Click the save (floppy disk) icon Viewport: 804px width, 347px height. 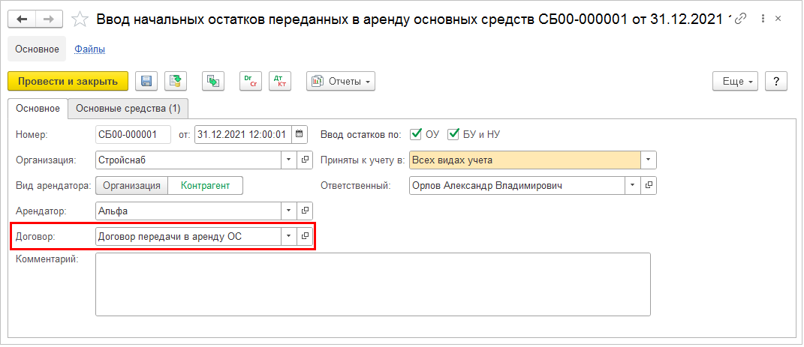point(146,81)
